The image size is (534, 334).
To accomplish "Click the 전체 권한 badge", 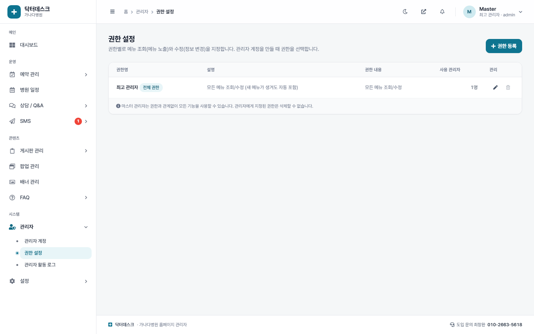I will coord(151,88).
